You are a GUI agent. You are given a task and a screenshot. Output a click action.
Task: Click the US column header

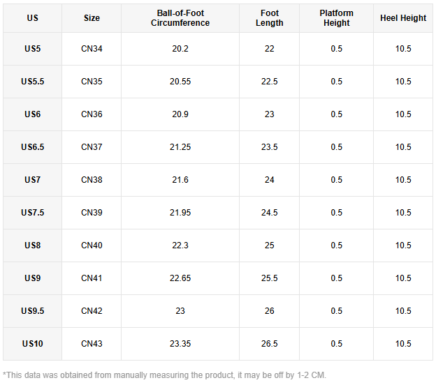click(33, 18)
